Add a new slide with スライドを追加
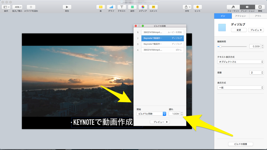This screenshot has height=150, width=267. (x=31, y=7)
